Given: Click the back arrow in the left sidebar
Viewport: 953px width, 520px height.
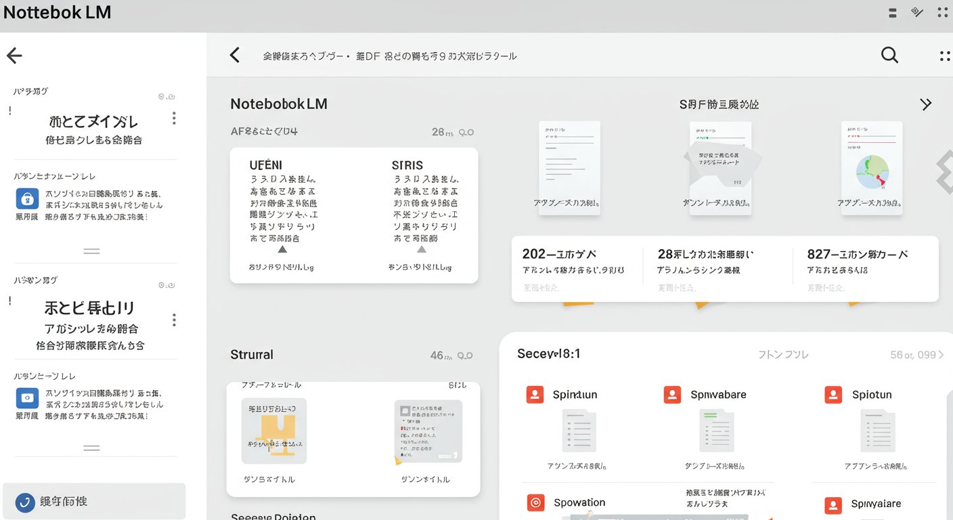Looking at the screenshot, I should (14, 56).
